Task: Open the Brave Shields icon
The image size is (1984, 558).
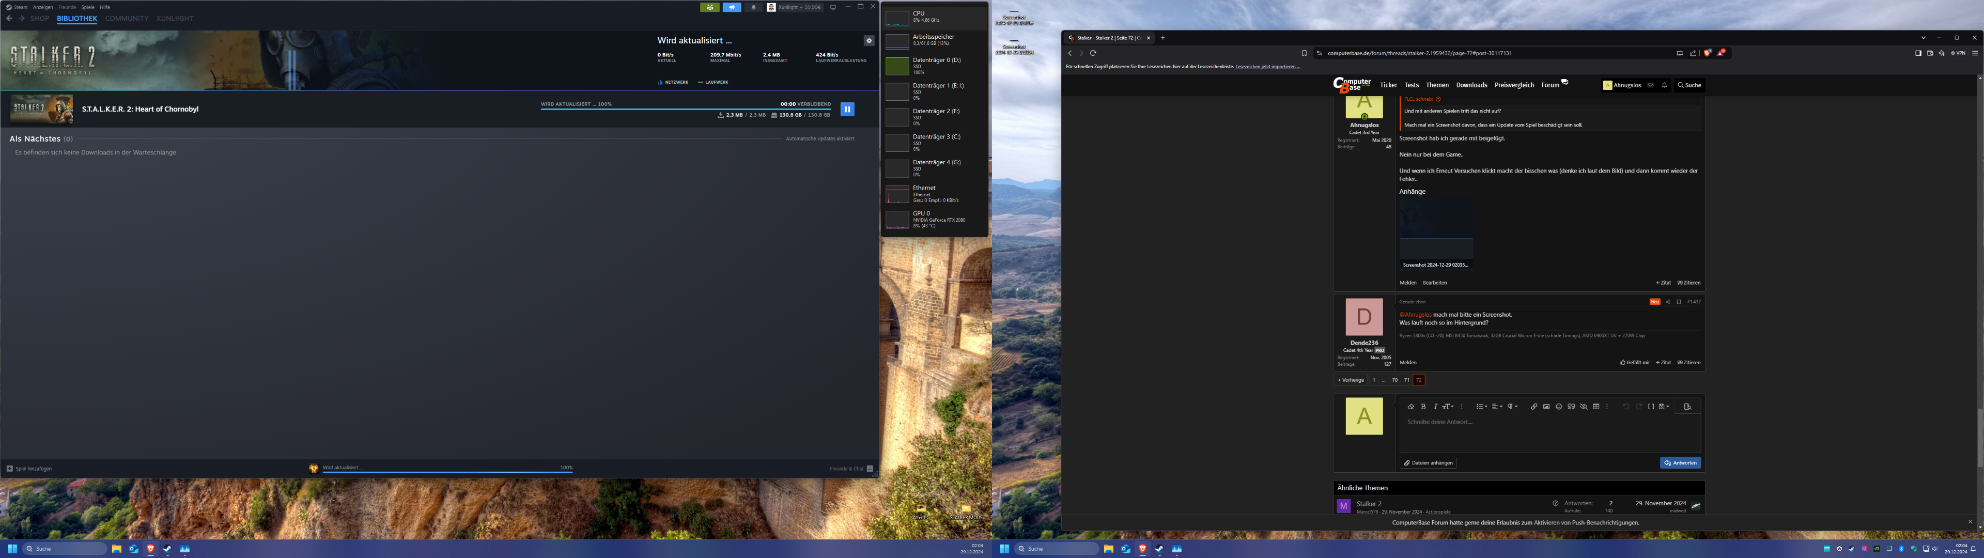Action: pyautogui.click(x=1708, y=53)
